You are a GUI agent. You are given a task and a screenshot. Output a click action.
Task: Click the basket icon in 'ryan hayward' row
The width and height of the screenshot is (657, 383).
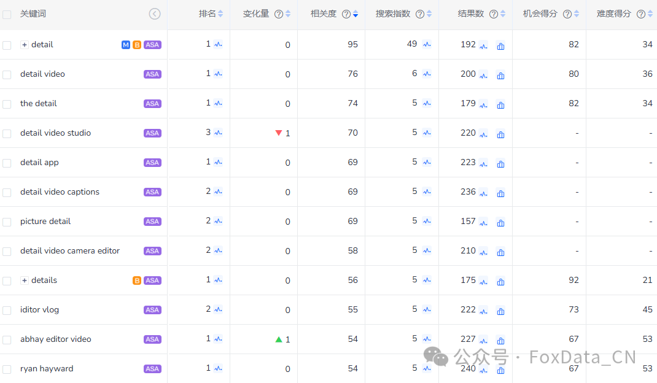[500, 370]
